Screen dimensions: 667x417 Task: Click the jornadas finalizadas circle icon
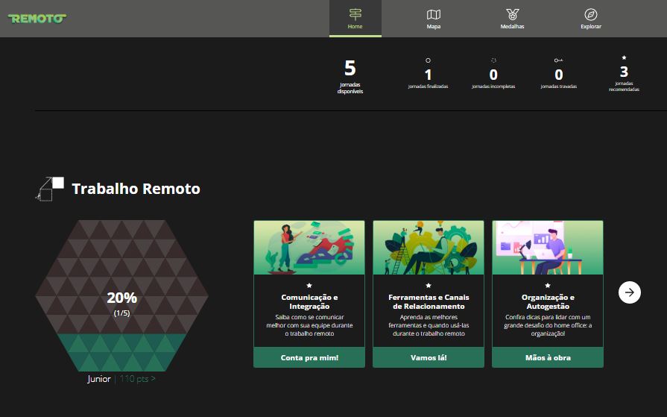click(x=428, y=60)
